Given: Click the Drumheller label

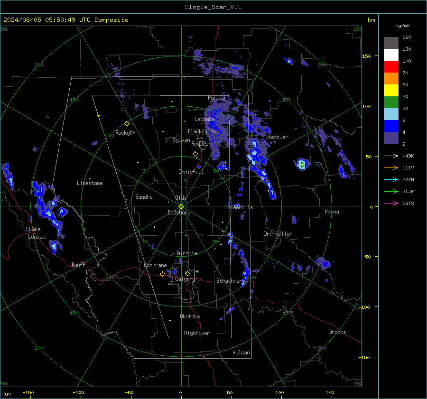Looking at the screenshot, I should [278, 234].
